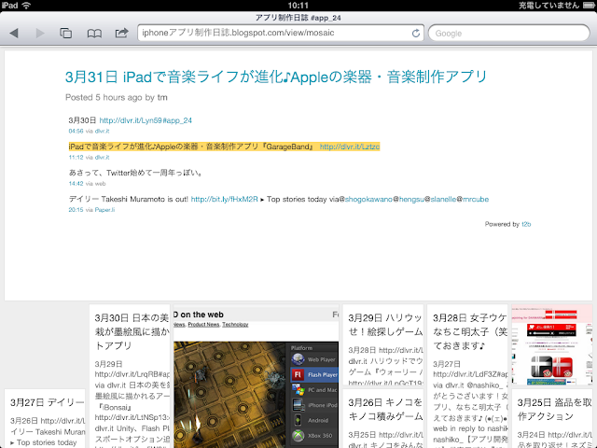597x448 pixels.
Task: Open the 3月29日 ハリウッ post tile
Action: [x=383, y=344]
